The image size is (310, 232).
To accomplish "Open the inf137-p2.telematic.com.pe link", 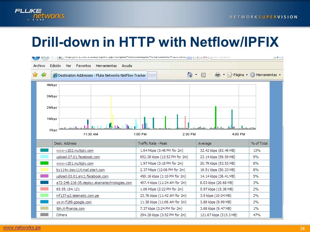I will tap(77, 196).
